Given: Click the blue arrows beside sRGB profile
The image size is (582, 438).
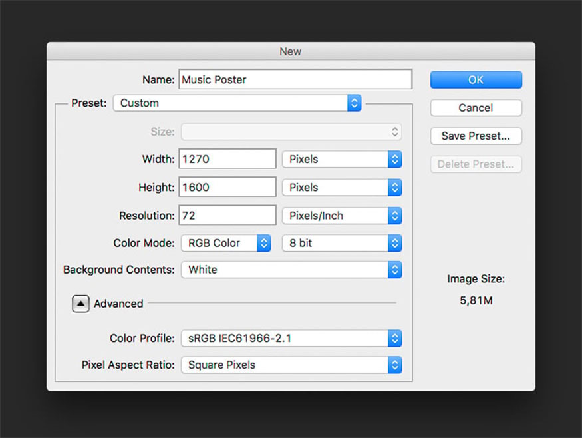Looking at the screenshot, I should (x=395, y=338).
